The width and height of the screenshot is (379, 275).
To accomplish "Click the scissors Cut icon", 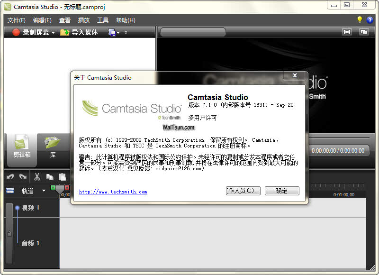I will 37,177.
